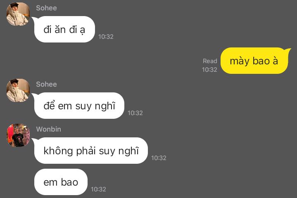Image resolution: width=297 pixels, height=198 pixels.
Task: Click the timestamp beside "đi ăn đi ạ"
Action: (x=106, y=37)
